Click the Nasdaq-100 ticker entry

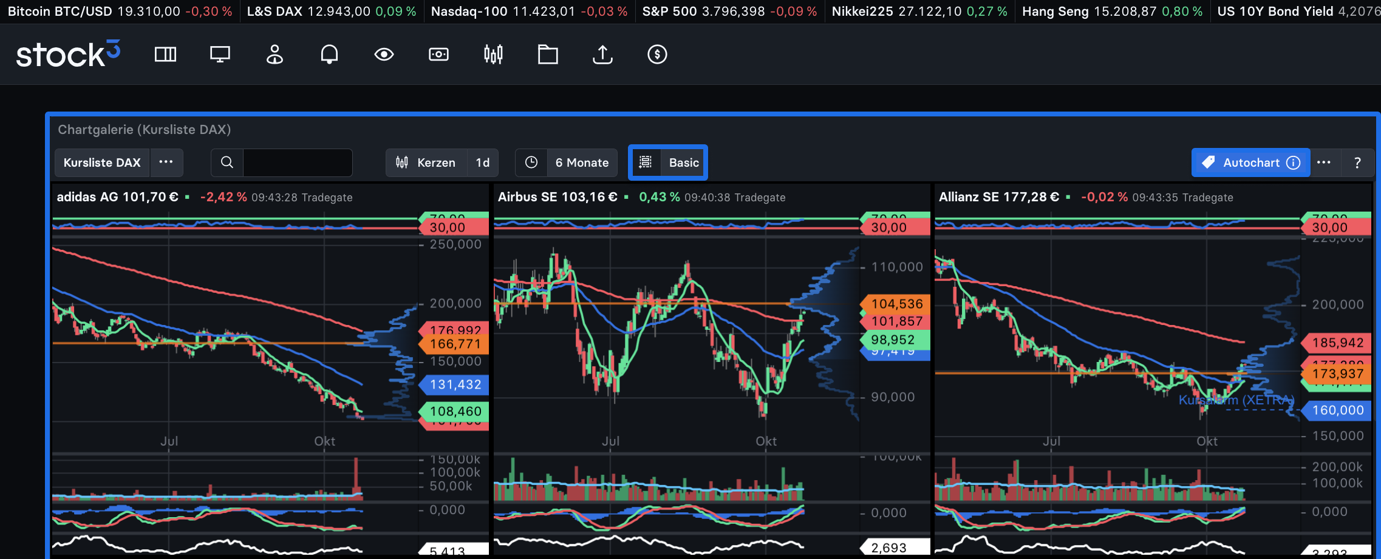click(x=529, y=12)
